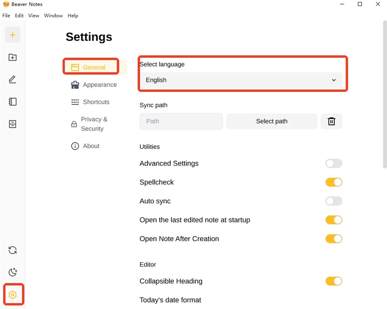This screenshot has height=309, width=387.
Task: Click the Select path button
Action: (272, 121)
